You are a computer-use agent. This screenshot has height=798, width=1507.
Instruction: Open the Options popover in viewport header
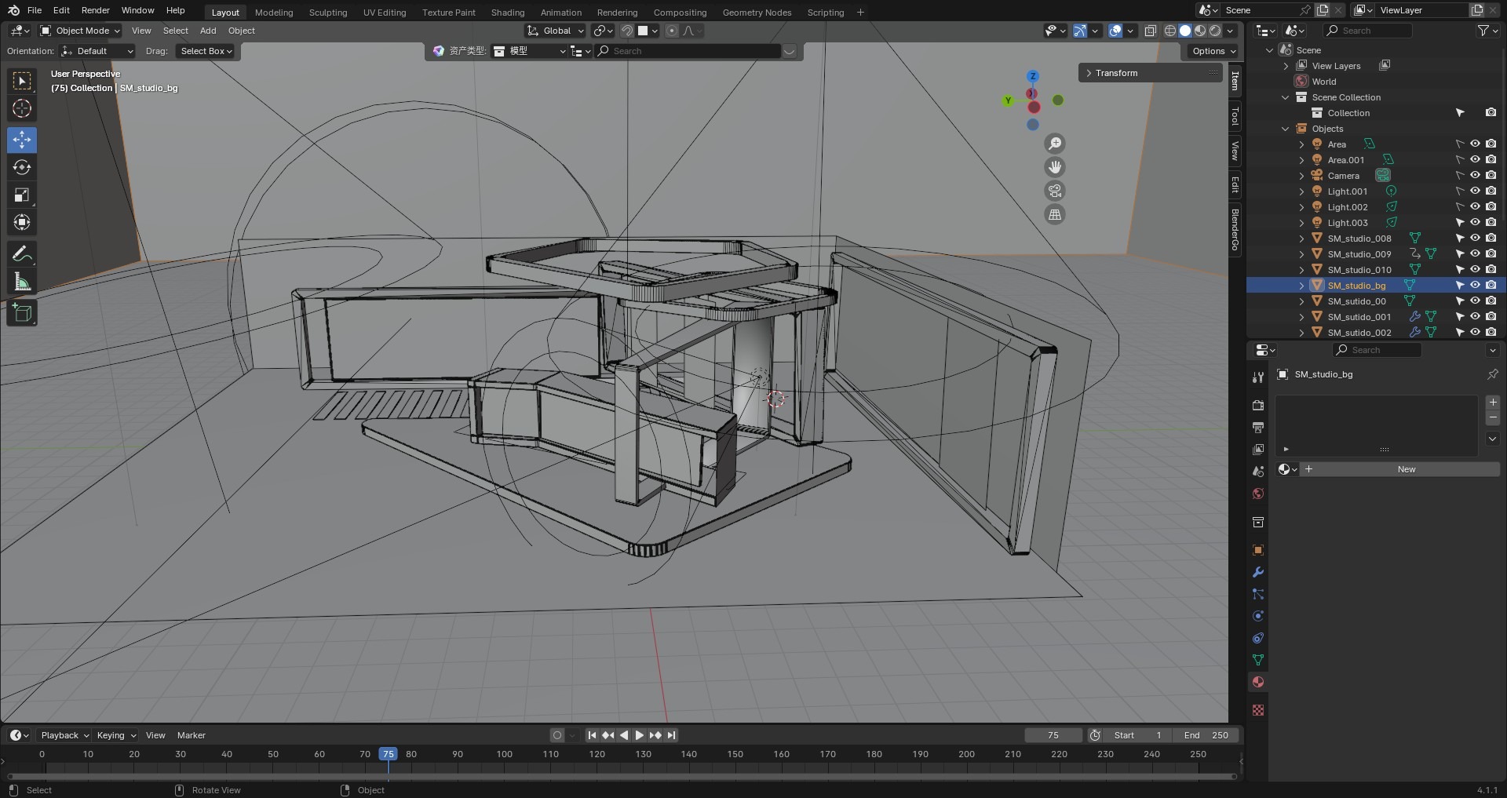coord(1213,51)
